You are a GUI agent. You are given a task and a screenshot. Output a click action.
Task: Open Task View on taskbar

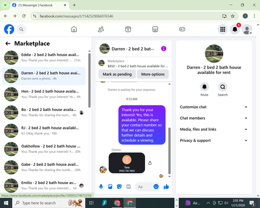[92, 203]
